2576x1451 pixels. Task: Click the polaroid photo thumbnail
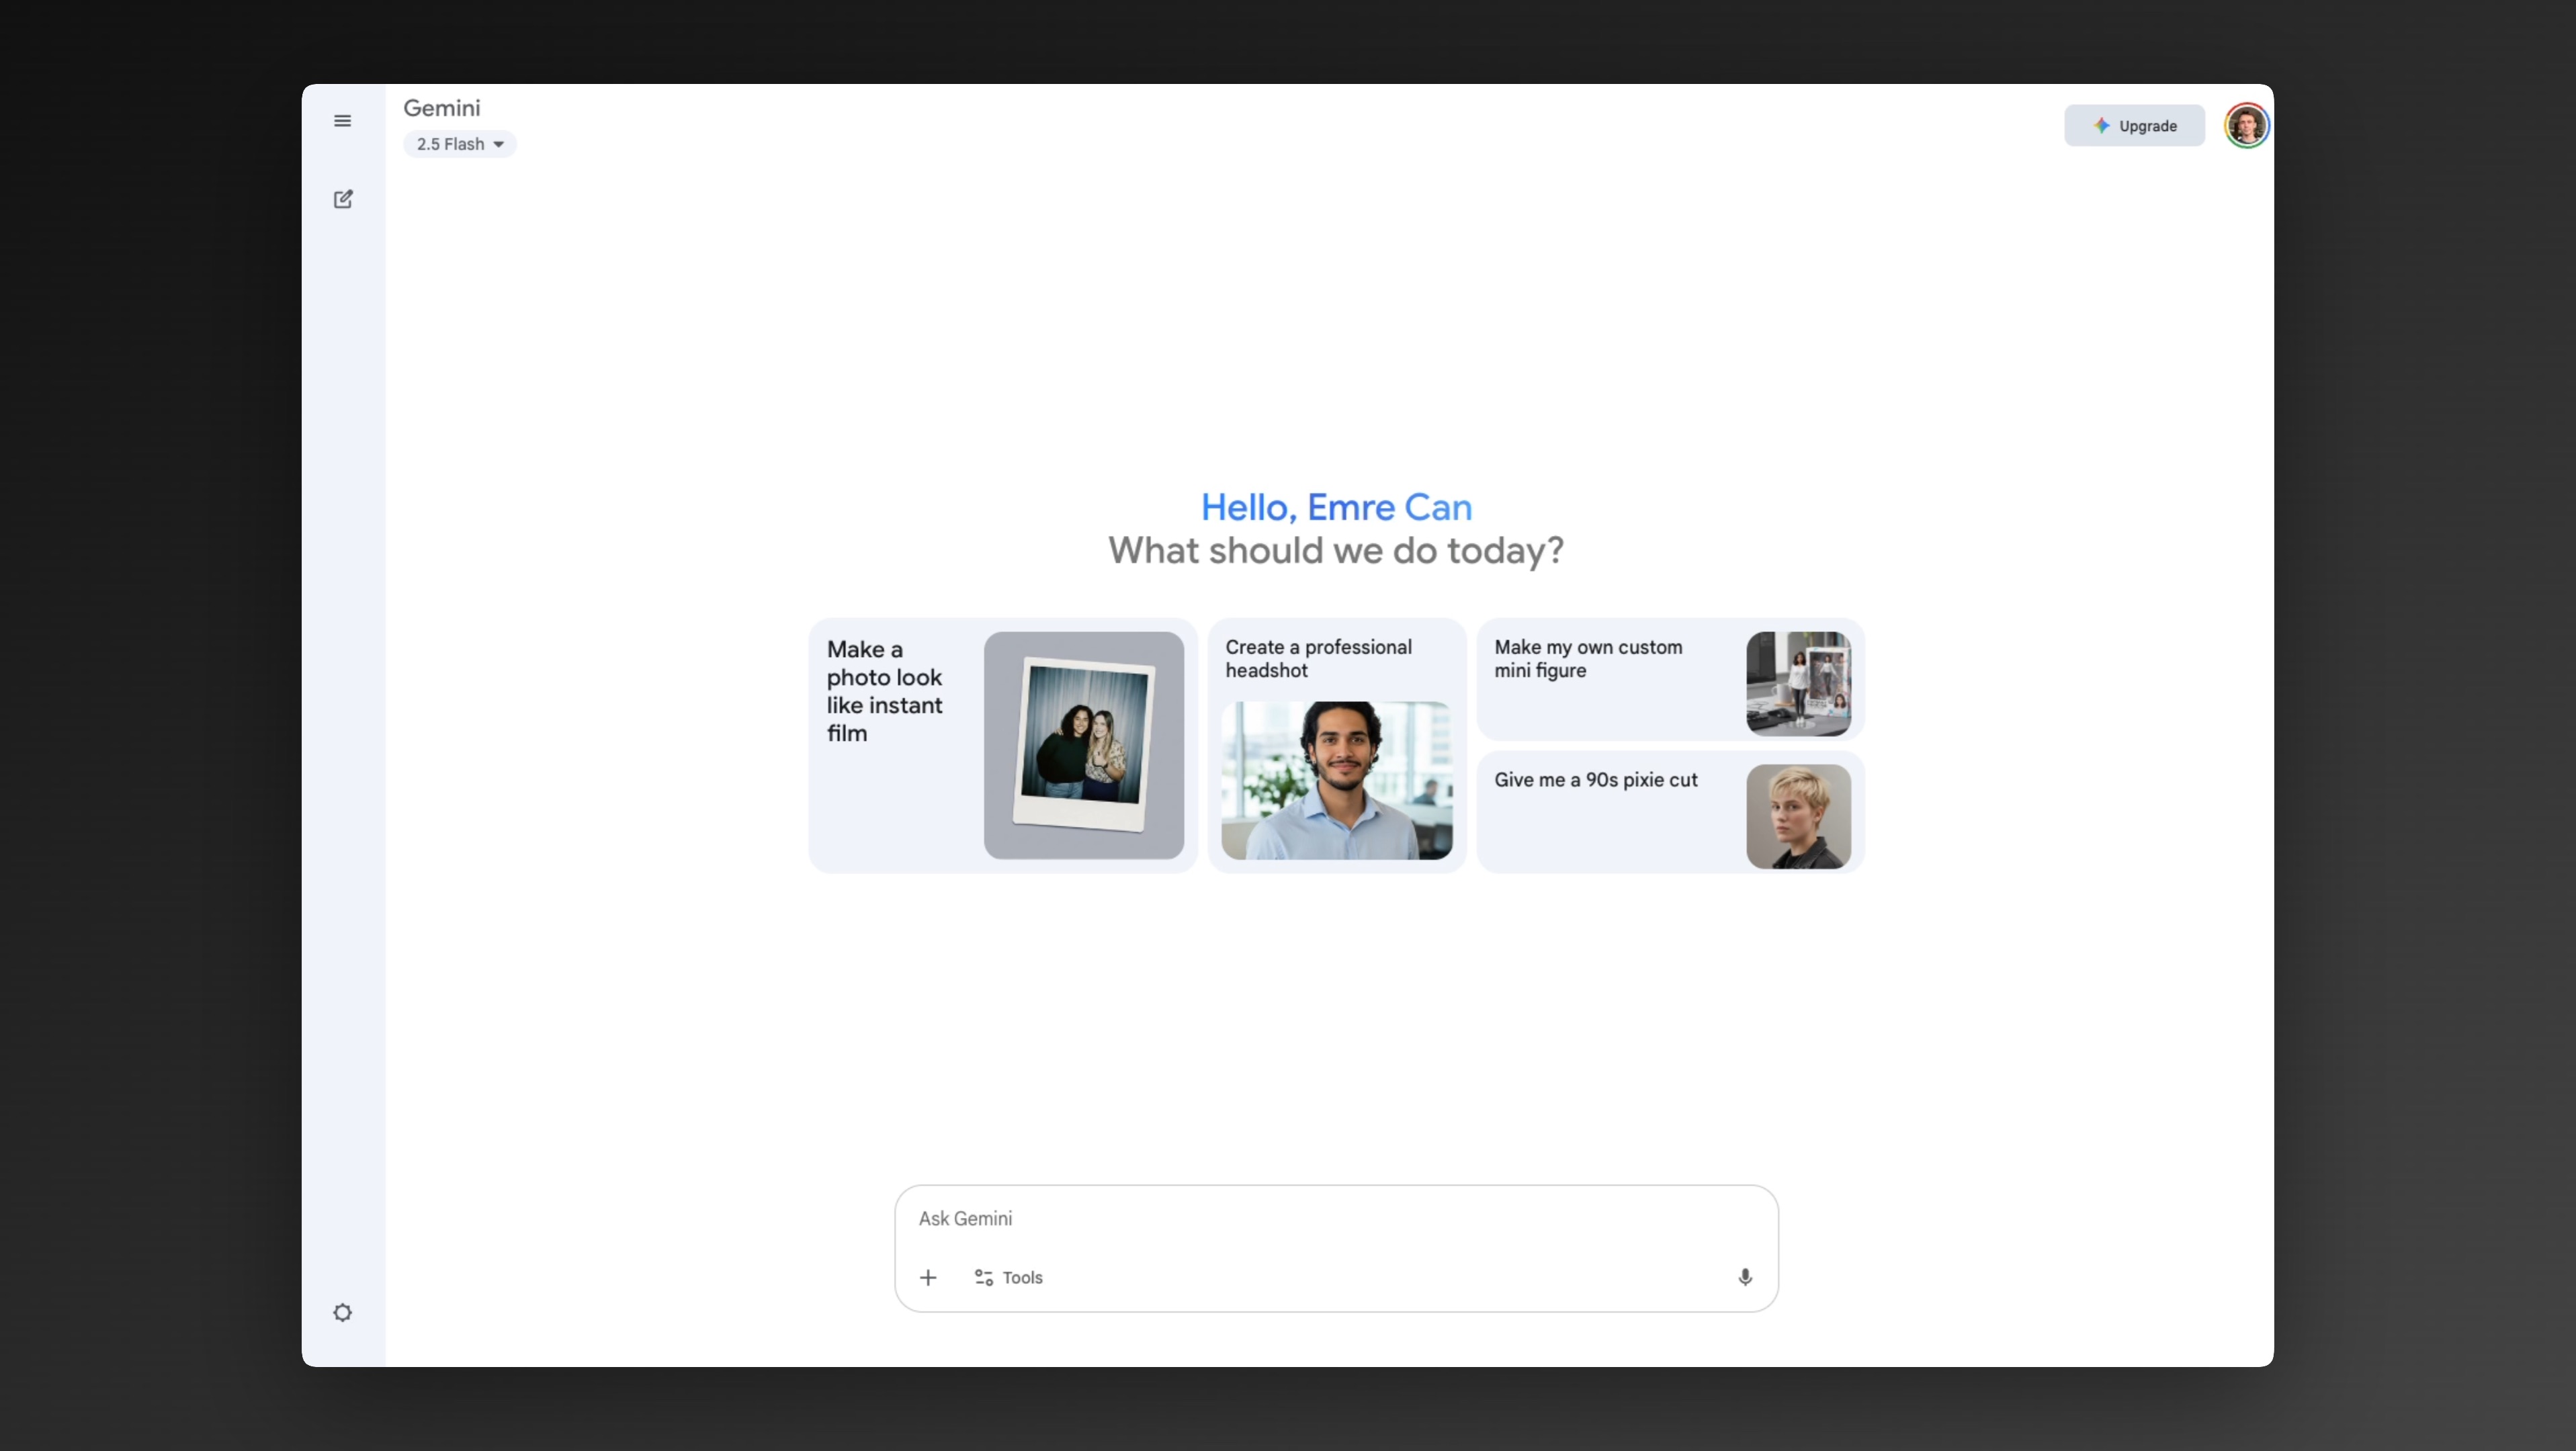(x=1083, y=745)
